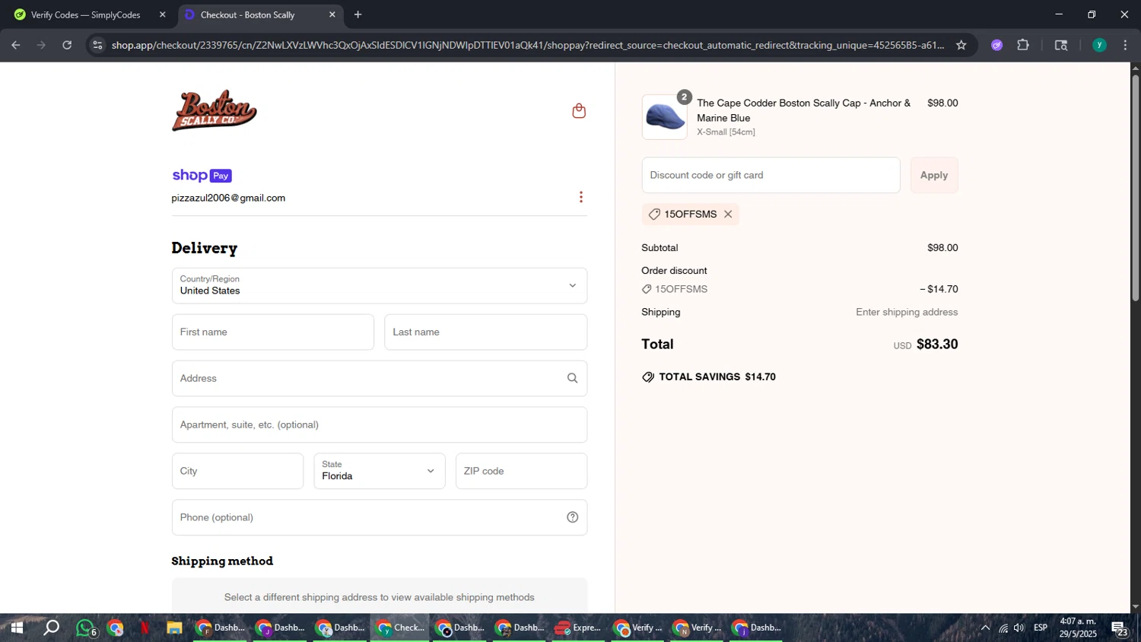Close the Verify Codes — SimplyCodes tab
This screenshot has width=1141, height=642.
162,14
